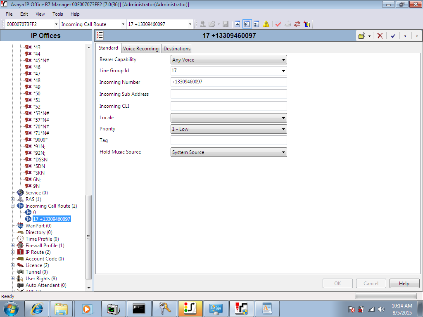Screen dimensions: 423x317
Task: Toggle the Show/Hide Group Pane icon
Action: click(x=257, y=24)
